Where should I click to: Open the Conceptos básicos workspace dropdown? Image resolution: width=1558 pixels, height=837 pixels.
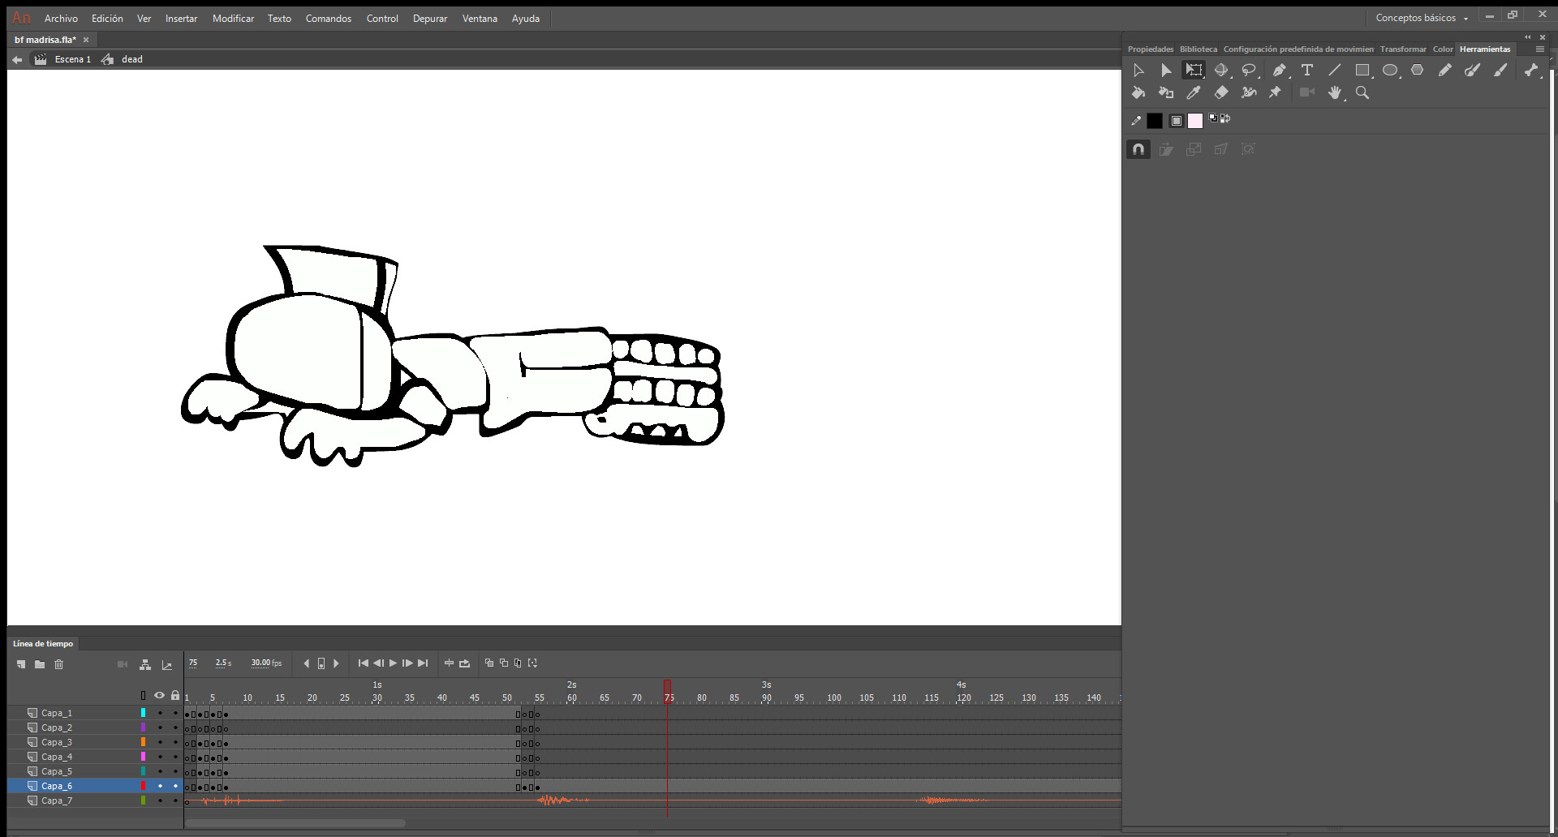click(1422, 18)
